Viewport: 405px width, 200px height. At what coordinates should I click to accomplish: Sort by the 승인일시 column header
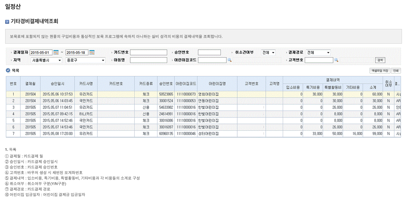click(58, 84)
